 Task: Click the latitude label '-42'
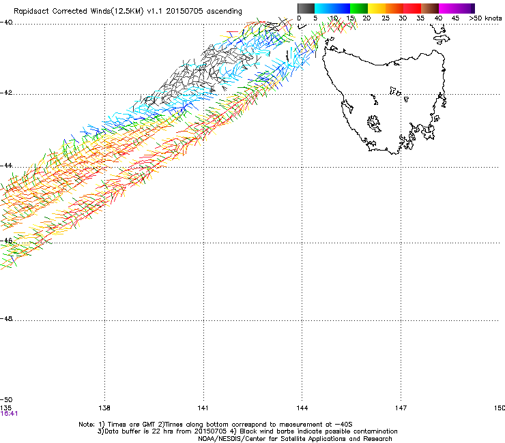tap(6, 93)
